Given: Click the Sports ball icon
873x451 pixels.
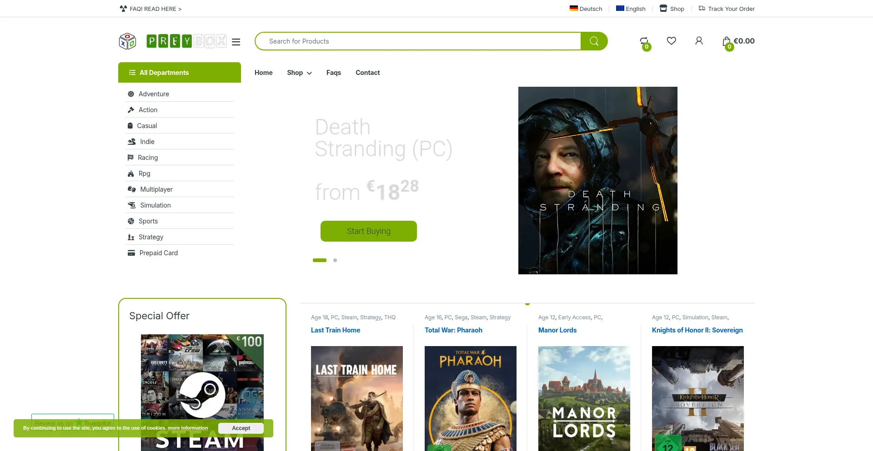Looking at the screenshot, I should [x=131, y=221].
